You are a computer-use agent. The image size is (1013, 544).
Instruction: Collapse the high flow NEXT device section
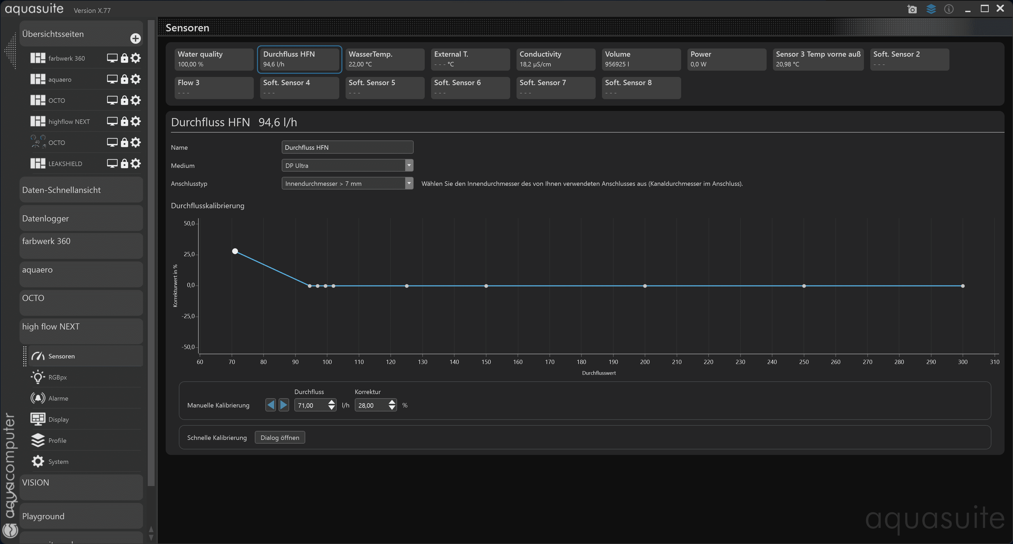(x=81, y=331)
